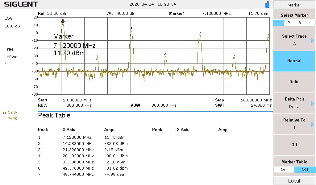This screenshot has width=316, height=185.
Task: Click peak table entry 7.120000 MHz
Action: coord(77,138)
